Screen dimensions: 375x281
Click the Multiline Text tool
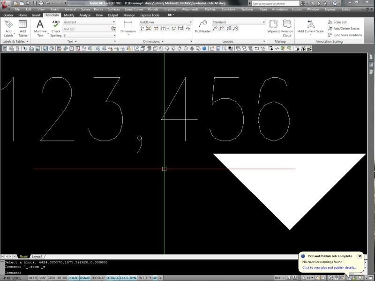[40, 28]
